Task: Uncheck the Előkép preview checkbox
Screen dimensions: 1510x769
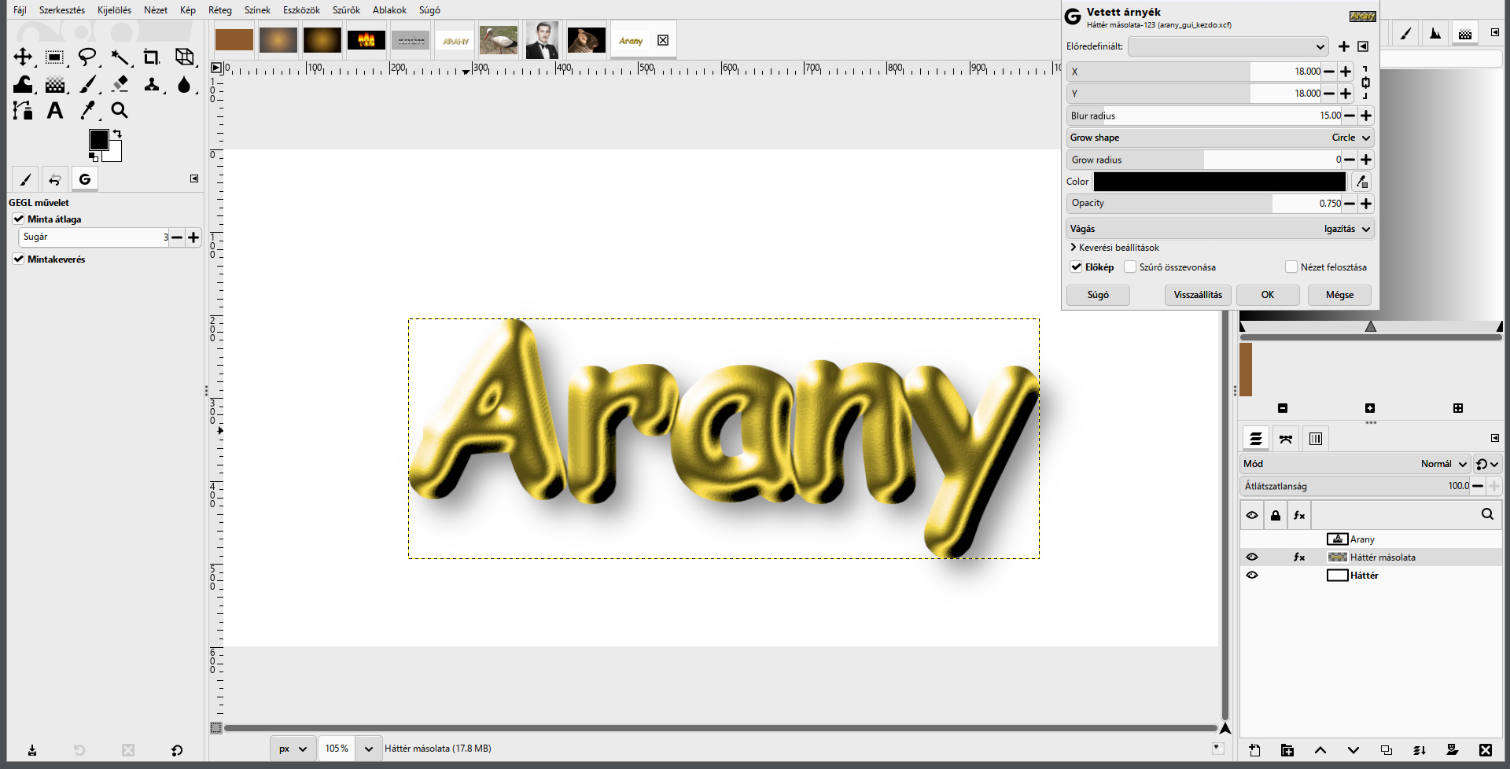Action: click(x=1076, y=267)
